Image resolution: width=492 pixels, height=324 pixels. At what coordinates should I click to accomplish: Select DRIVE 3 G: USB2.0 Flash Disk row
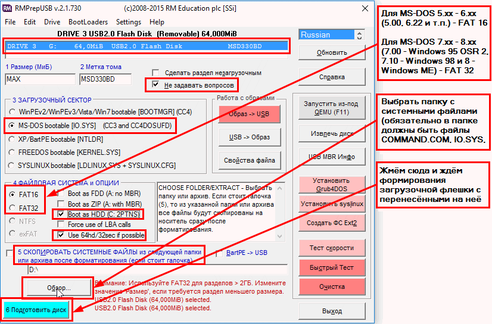pyautogui.click(x=147, y=46)
